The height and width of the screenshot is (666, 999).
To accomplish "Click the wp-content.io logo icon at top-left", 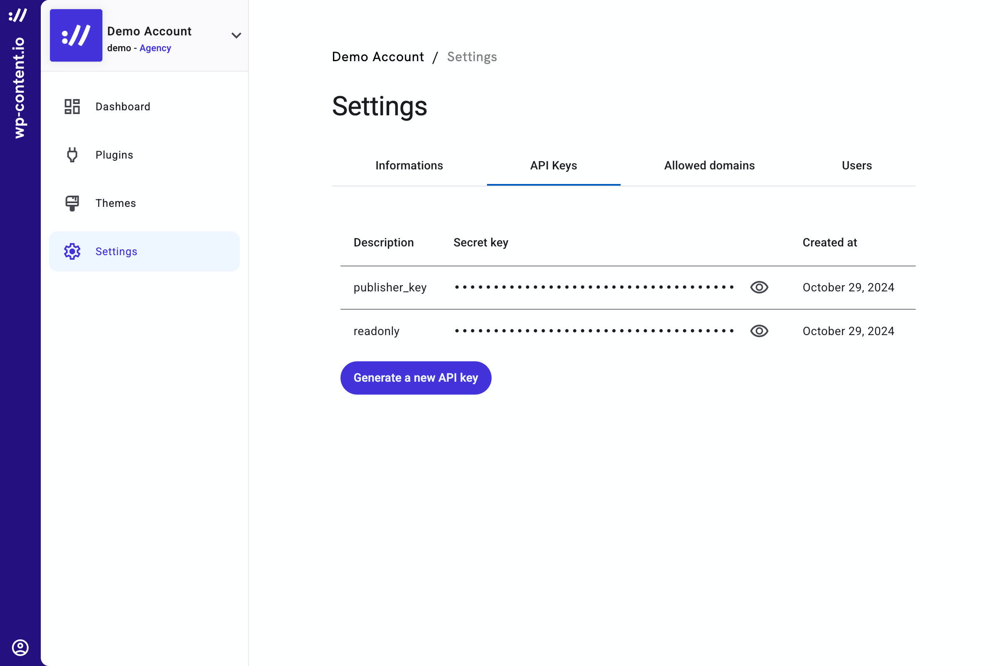I will [18, 15].
